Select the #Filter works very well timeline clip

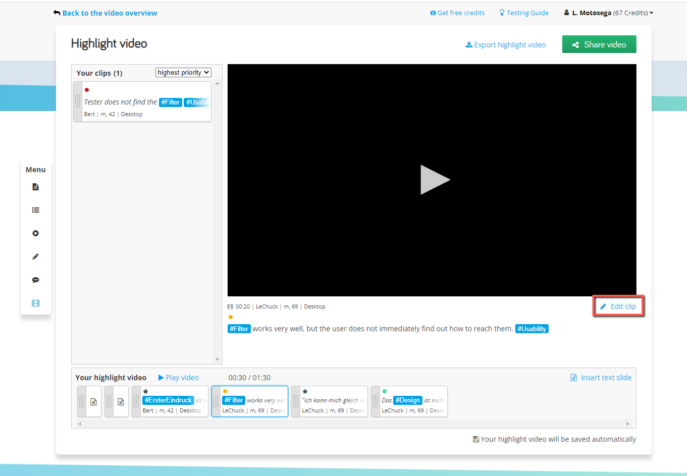pyautogui.click(x=250, y=401)
